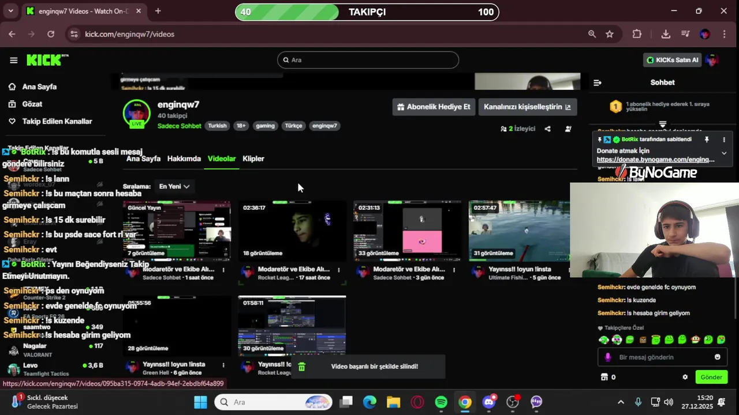This screenshot has height=415, width=739.
Task: Click KICKs Satın Al button
Action: pos(672,60)
